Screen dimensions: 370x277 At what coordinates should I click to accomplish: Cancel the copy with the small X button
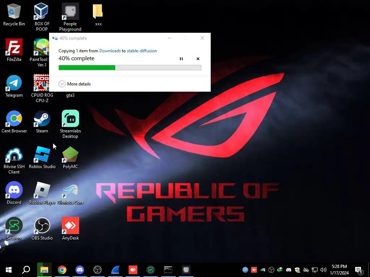tap(198, 59)
